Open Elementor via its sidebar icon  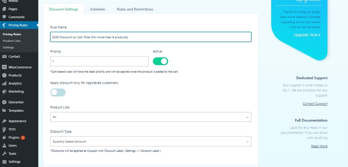tap(4, 102)
